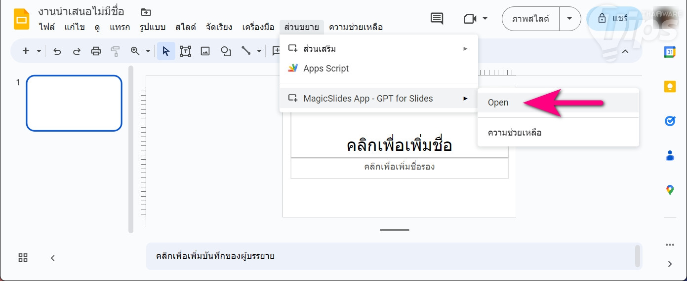The image size is (687, 281).
Task: Select the Line tool icon
Action: [x=246, y=51]
